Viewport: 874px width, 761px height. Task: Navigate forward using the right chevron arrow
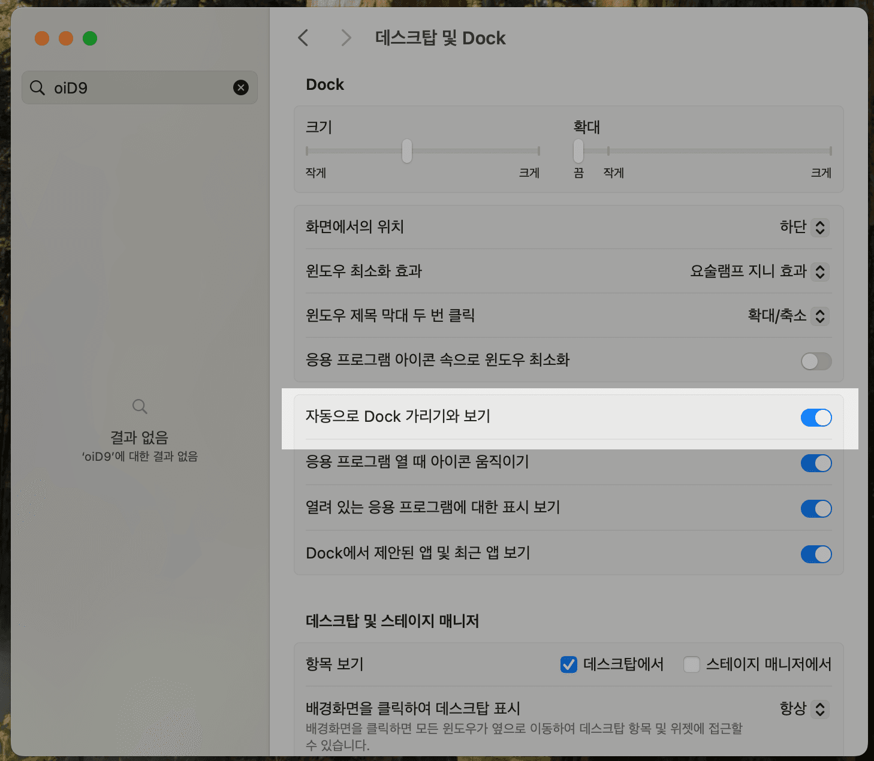pyautogui.click(x=346, y=38)
